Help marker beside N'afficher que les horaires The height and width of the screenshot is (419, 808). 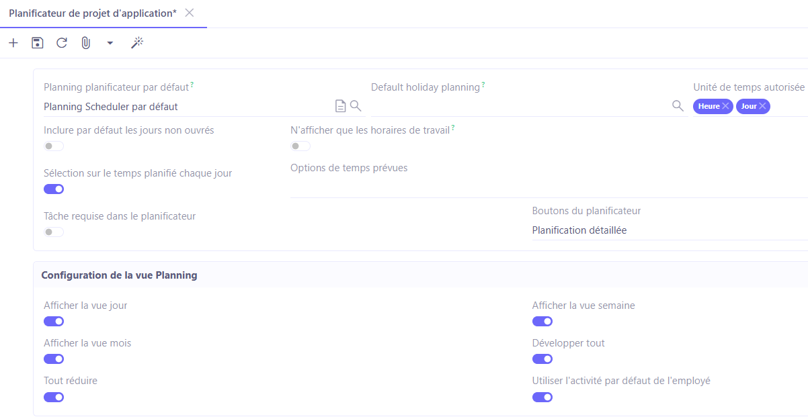tap(453, 128)
